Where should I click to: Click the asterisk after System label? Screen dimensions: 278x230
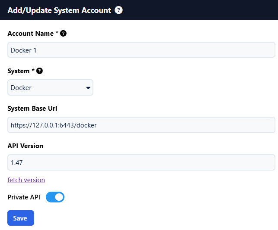[x=33, y=70]
